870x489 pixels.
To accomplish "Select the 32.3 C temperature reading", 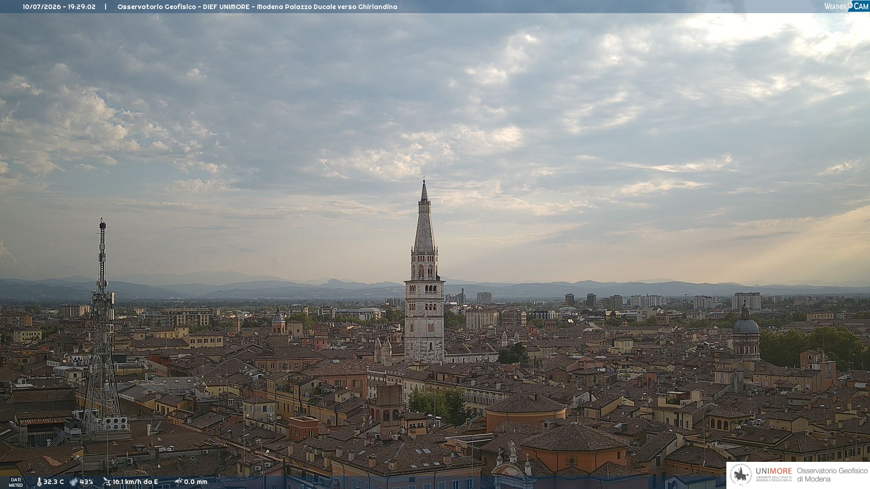I will pos(53,482).
